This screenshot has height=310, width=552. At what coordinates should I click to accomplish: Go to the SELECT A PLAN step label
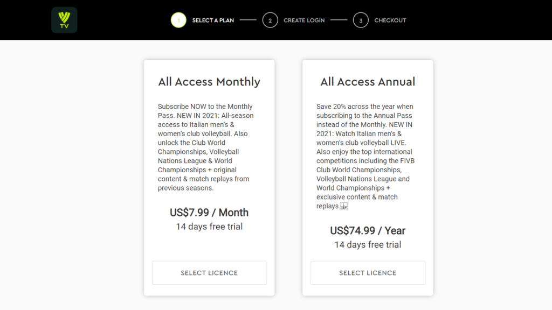(x=213, y=20)
